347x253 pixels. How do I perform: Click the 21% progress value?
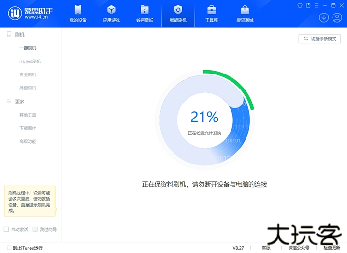pyautogui.click(x=204, y=117)
